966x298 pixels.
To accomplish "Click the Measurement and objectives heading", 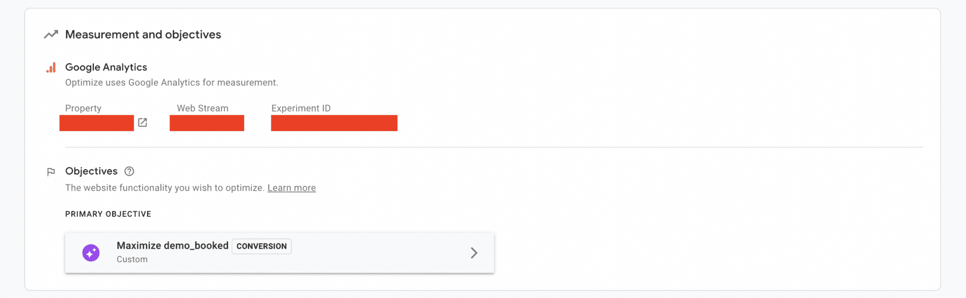I will [143, 34].
